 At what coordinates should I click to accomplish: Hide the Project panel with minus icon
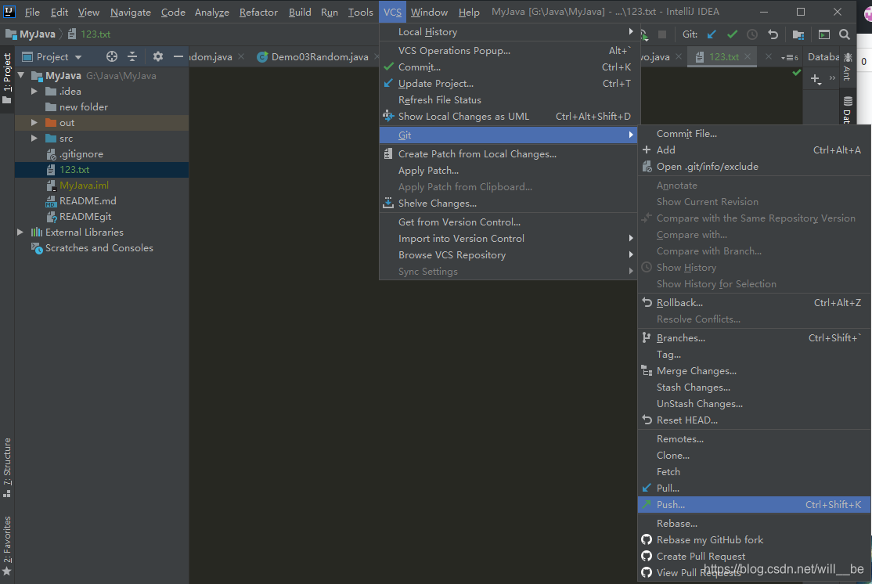pyautogui.click(x=178, y=56)
